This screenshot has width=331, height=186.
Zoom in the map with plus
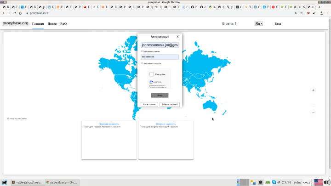[313, 90]
